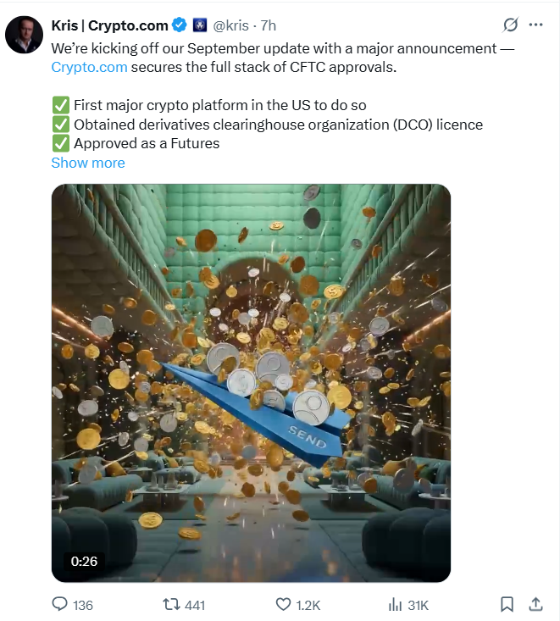Image resolution: width=560 pixels, height=621 pixels.
Task: Like the tweet with the heart icon
Action: pos(283,605)
